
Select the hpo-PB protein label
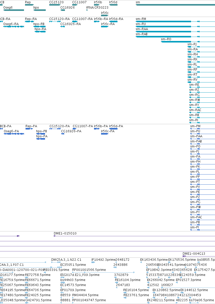pyautogui.click(x=42, y=131)
